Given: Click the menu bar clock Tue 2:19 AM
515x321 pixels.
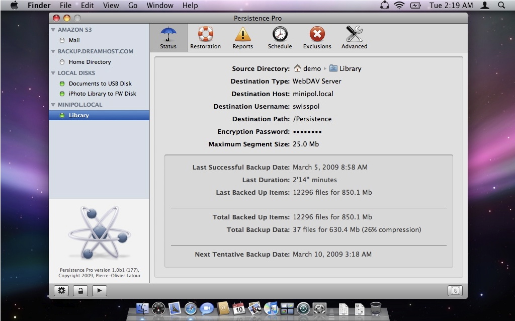Looking at the screenshot, I should (x=451, y=5).
